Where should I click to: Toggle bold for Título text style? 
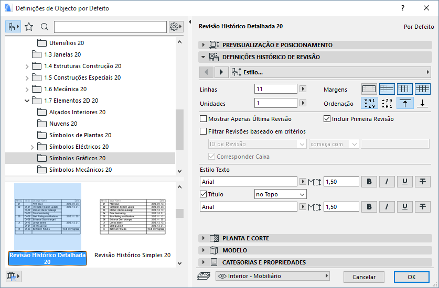(369, 207)
